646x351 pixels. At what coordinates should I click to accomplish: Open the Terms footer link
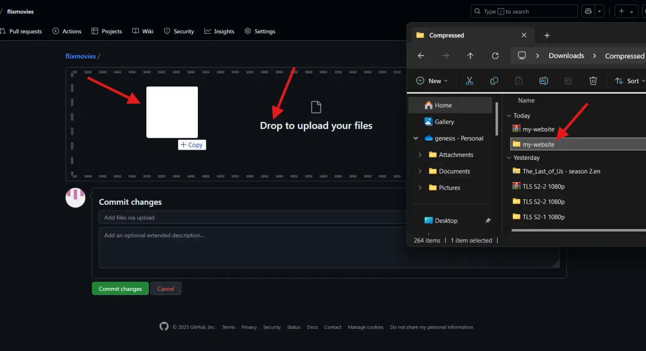[229, 327]
